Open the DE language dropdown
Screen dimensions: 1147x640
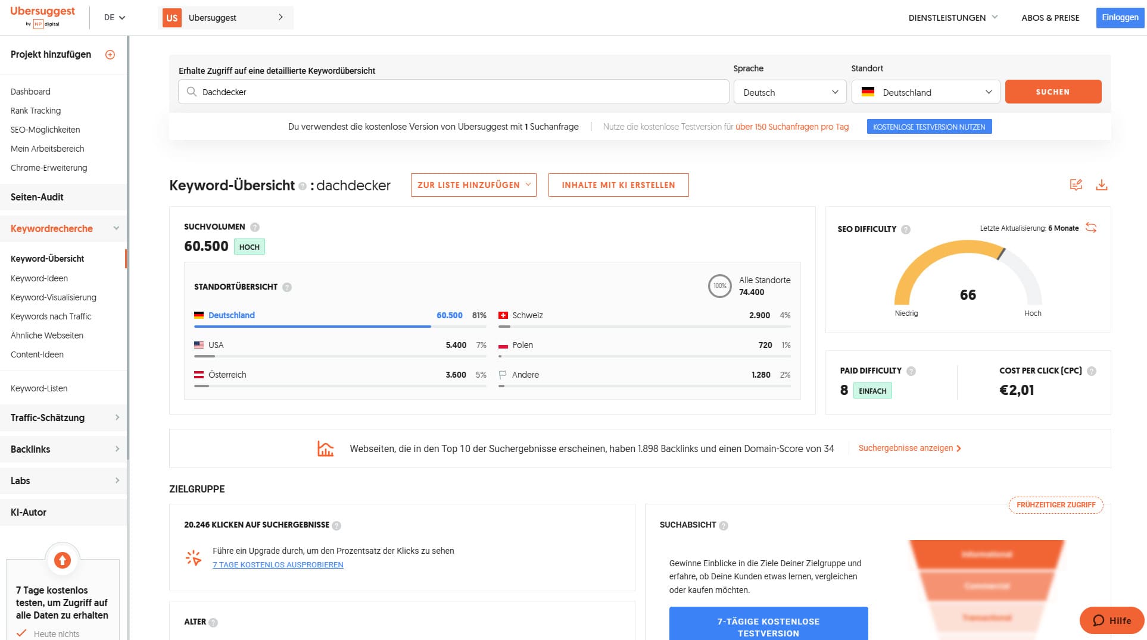(x=114, y=18)
